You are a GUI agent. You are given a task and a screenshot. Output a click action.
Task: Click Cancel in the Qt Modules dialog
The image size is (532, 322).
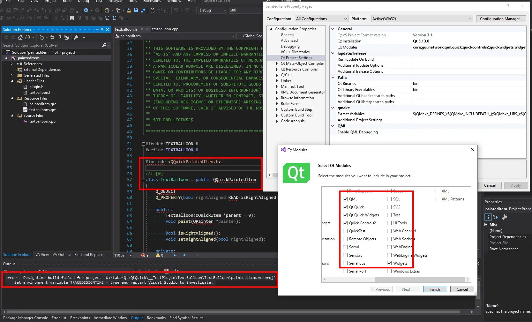[462, 289]
